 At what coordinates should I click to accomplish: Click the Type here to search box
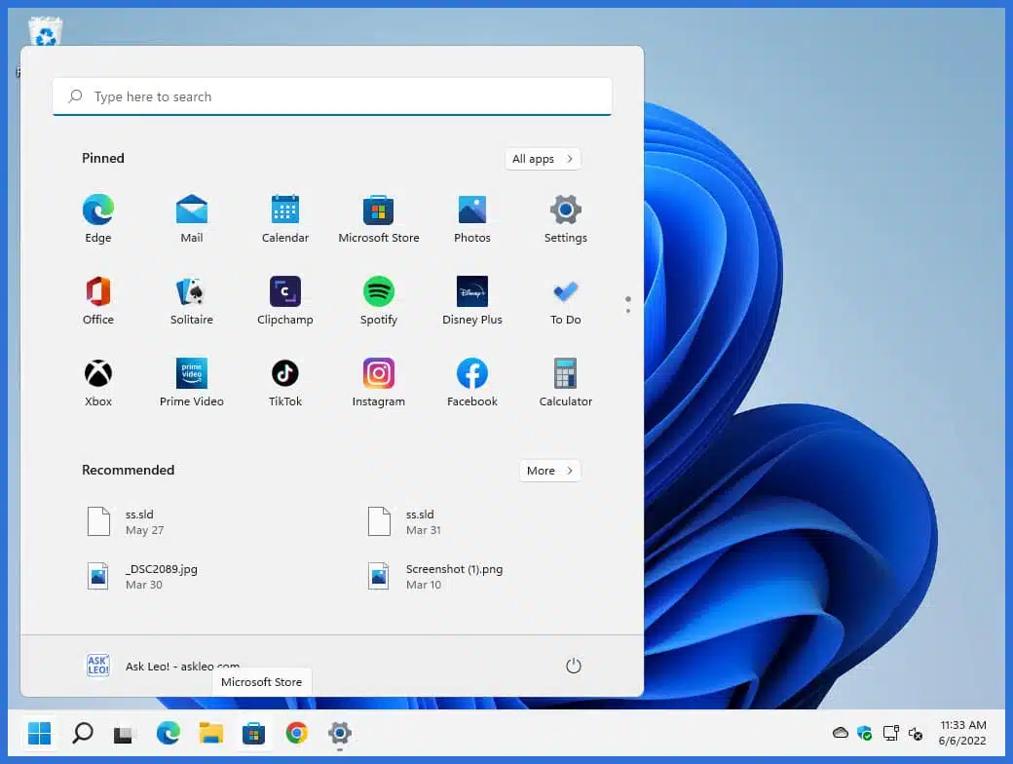(x=332, y=96)
